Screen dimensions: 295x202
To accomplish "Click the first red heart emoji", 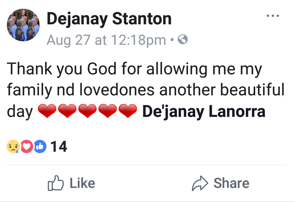I will tap(47, 111).
